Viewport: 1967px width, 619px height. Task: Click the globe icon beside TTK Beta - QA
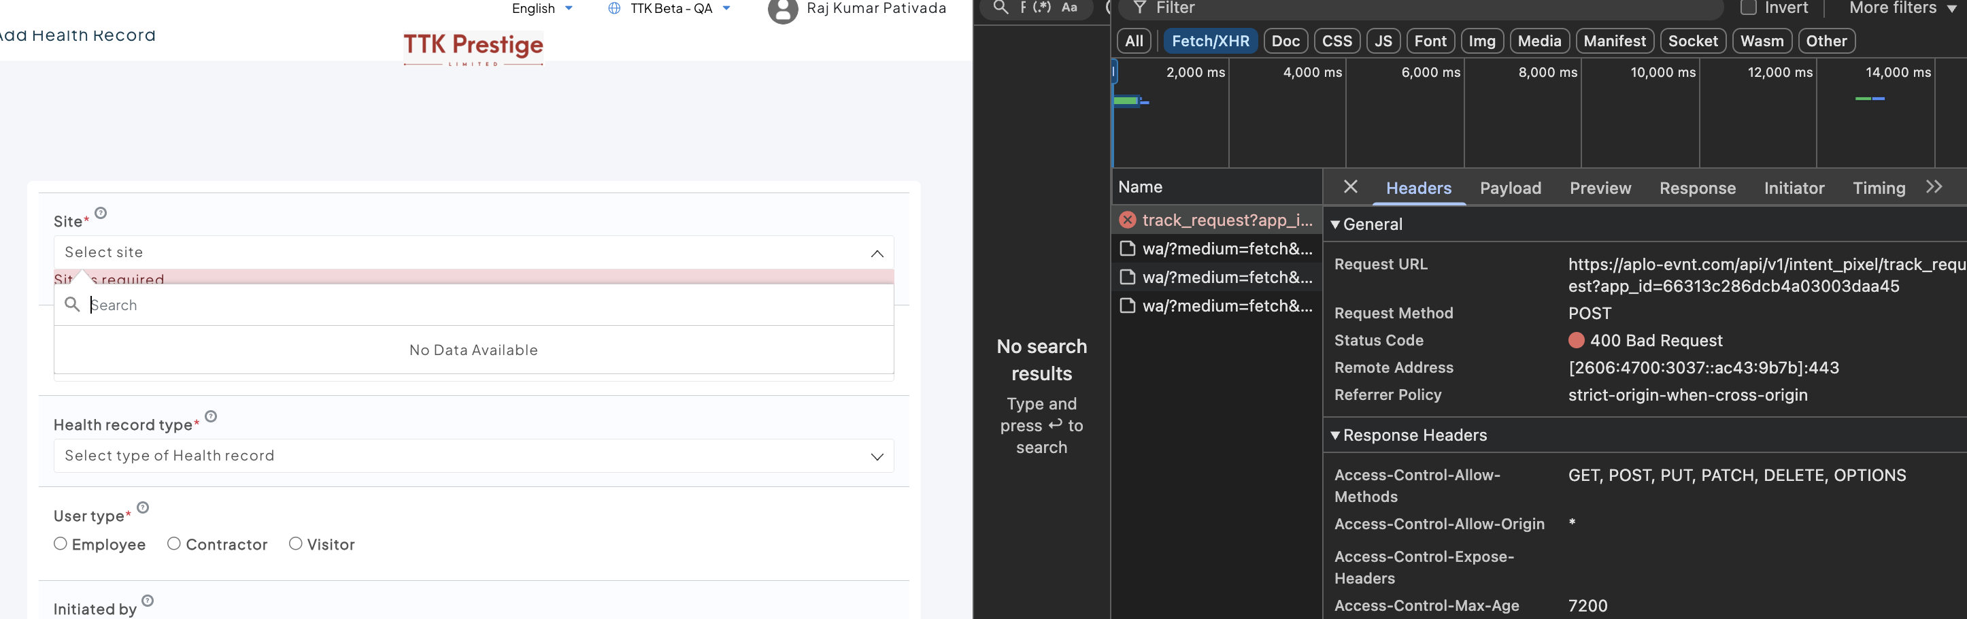pos(614,8)
